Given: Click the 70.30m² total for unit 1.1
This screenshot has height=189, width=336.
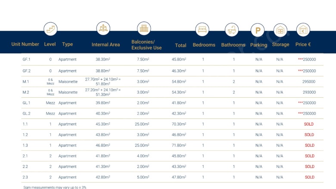Looking at the screenshot, I should click(x=179, y=124).
